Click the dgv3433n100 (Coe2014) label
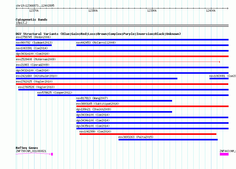The width and height of the screenshot is (236, 169). 93,115
